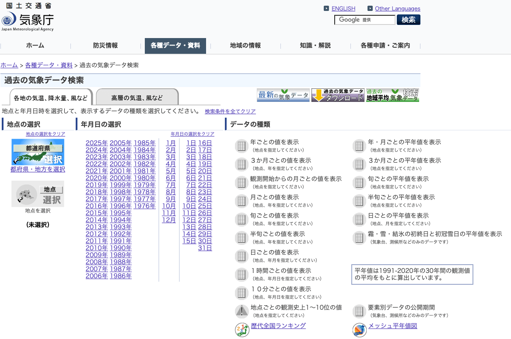Click the warning triangle icon for 観測史上1〜10位

point(241,311)
